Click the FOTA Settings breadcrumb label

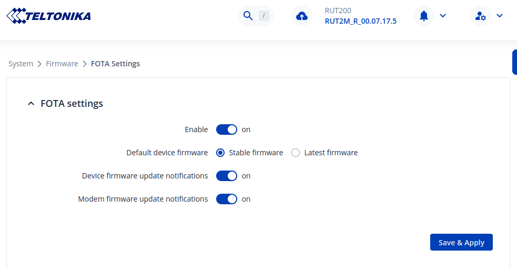(115, 64)
